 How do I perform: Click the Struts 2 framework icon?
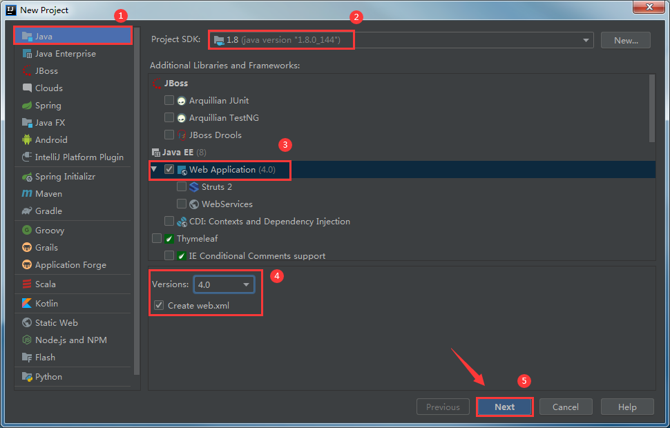coord(194,187)
